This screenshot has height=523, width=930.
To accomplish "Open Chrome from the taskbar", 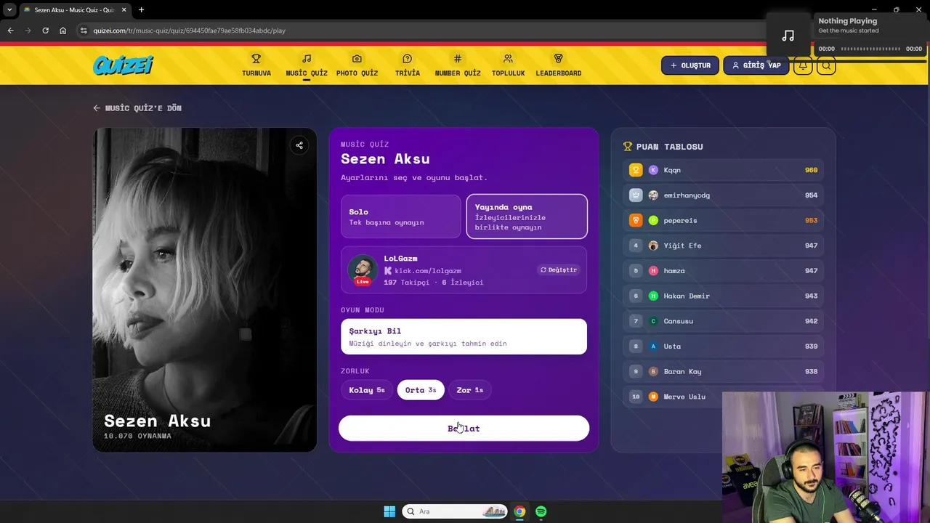I will pos(519,511).
